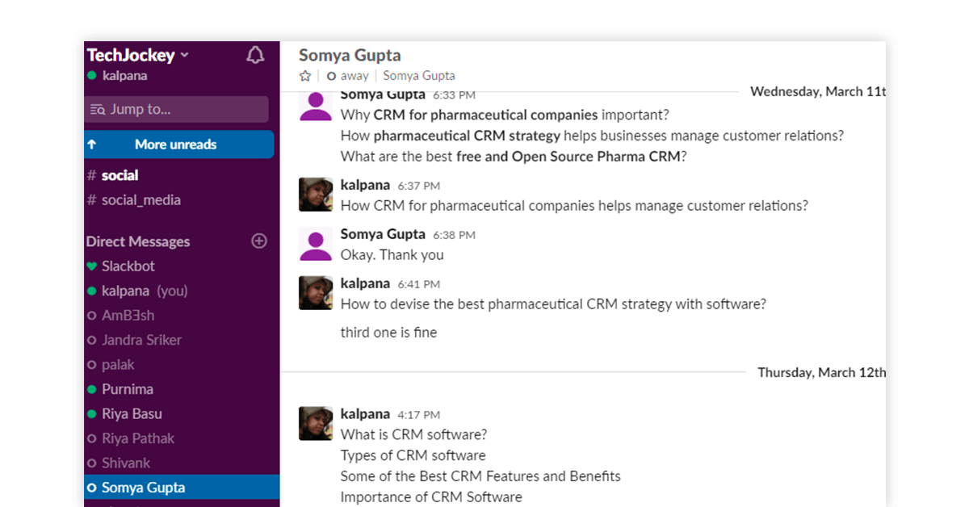Click the Thursday, March 12th date divider label
The height and width of the screenshot is (507, 969).
(821, 372)
